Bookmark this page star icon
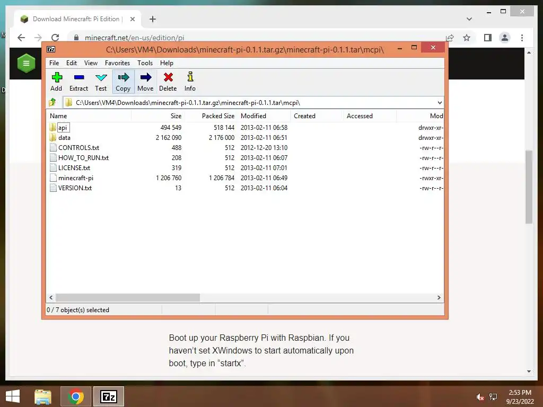Image resolution: width=543 pixels, height=407 pixels. coord(467,38)
